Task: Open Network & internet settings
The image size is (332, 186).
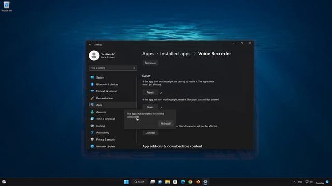Action: click(113, 91)
